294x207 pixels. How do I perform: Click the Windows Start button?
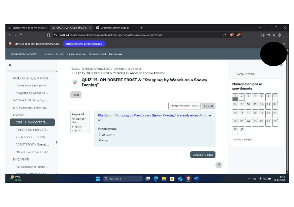click(x=98, y=179)
